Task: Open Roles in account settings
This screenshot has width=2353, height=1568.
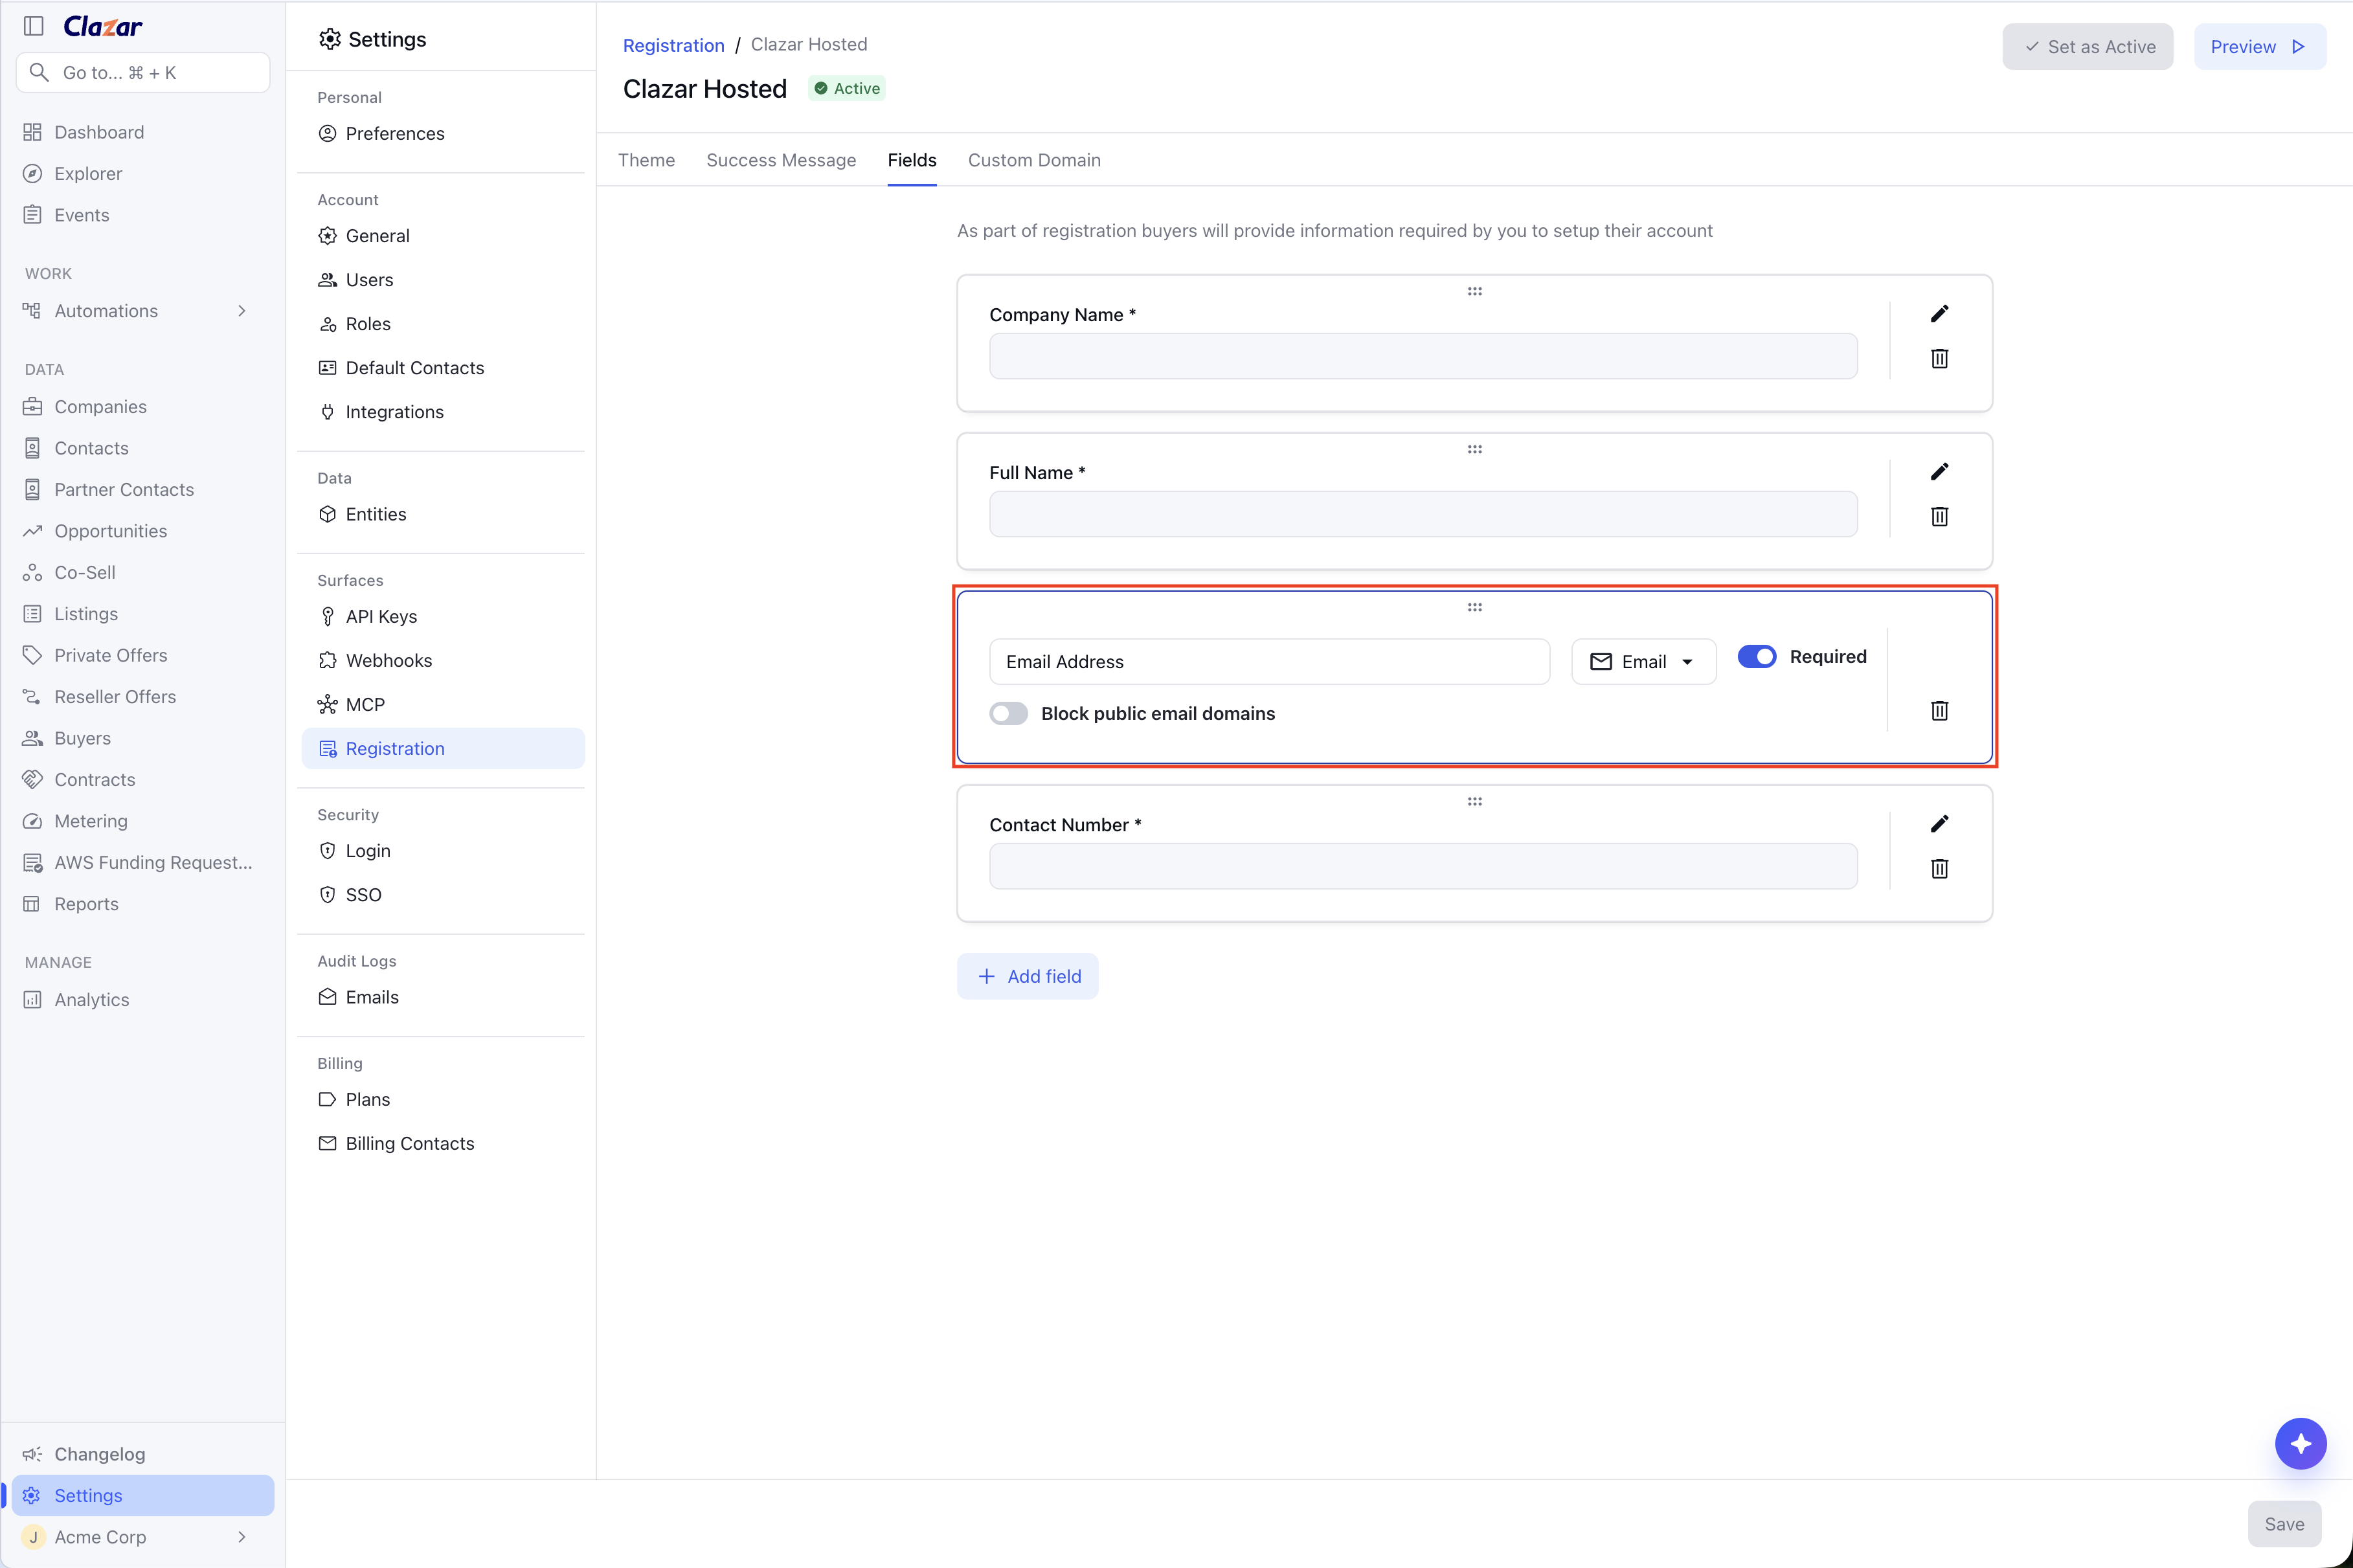Action: (443, 324)
